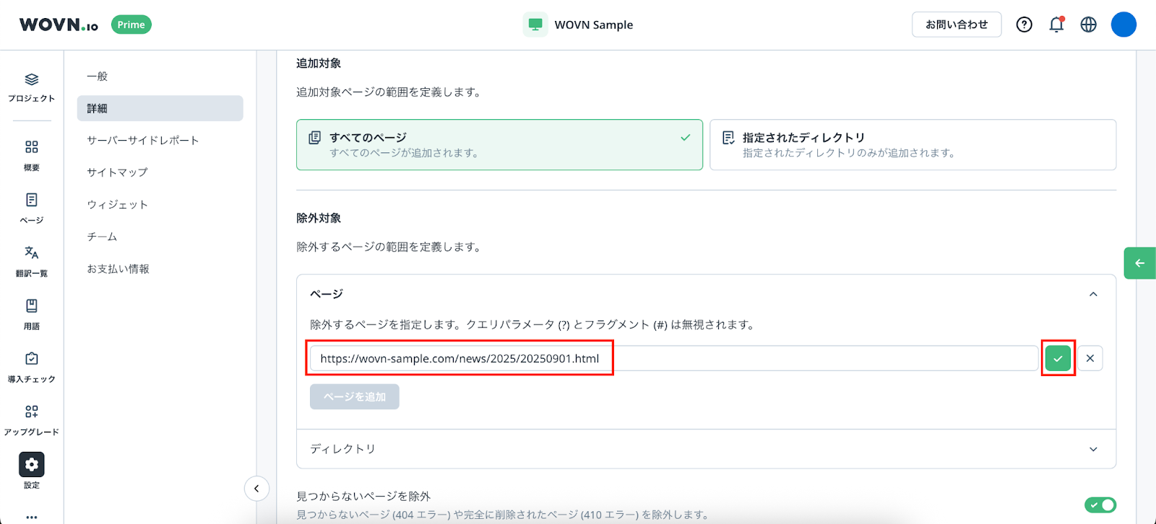Image resolution: width=1156 pixels, height=524 pixels.
Task: Click the notification bell icon
Action: pos(1056,25)
